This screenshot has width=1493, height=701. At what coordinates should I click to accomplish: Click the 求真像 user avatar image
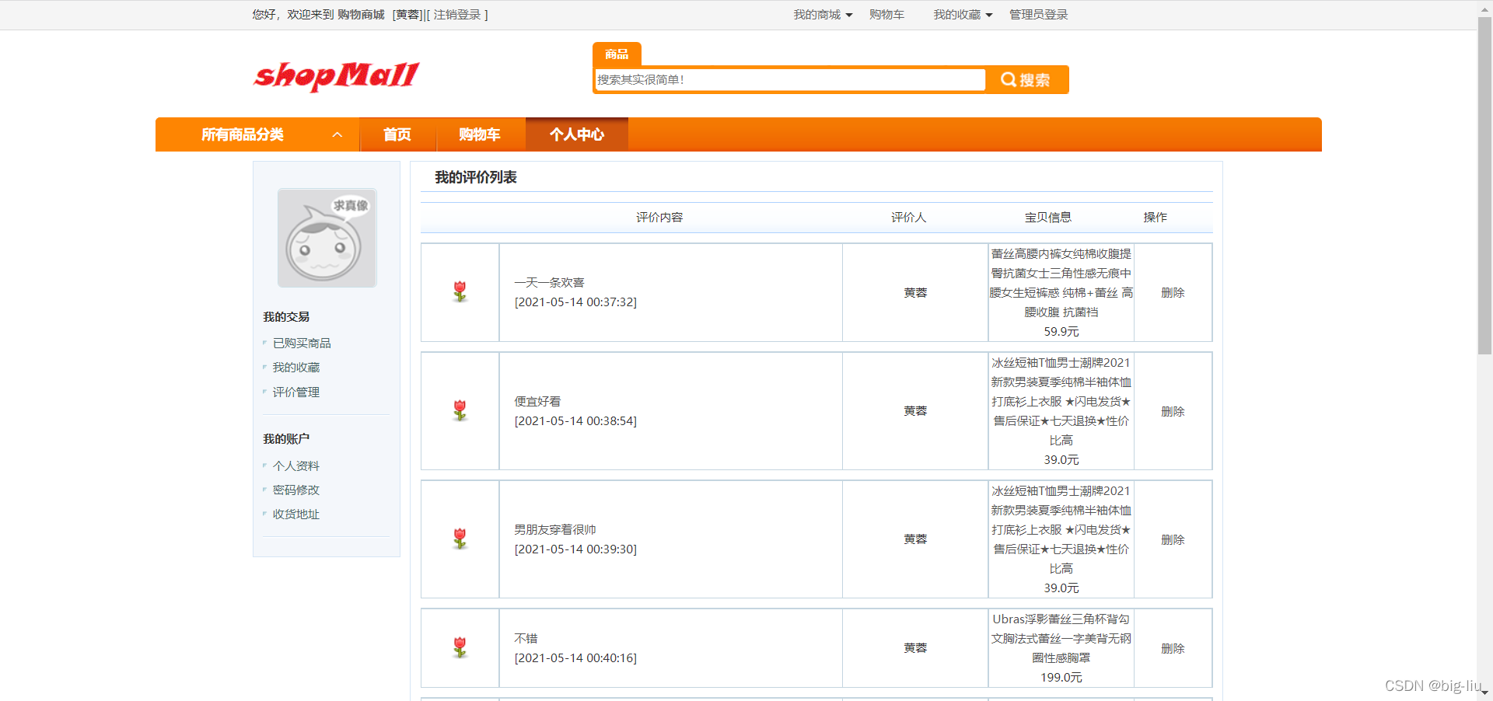coord(327,238)
